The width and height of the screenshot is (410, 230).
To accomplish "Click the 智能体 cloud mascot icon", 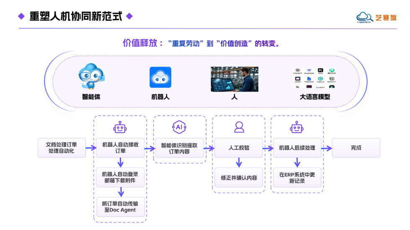I will (92, 76).
